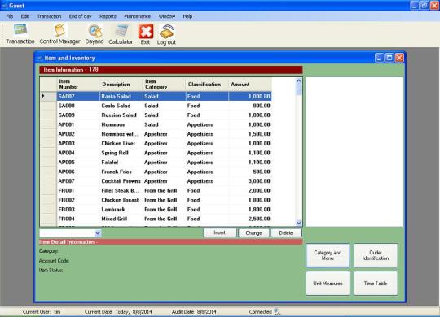The height and width of the screenshot is (317, 440).
Task: Select the Falafel row
Action: coord(156,162)
